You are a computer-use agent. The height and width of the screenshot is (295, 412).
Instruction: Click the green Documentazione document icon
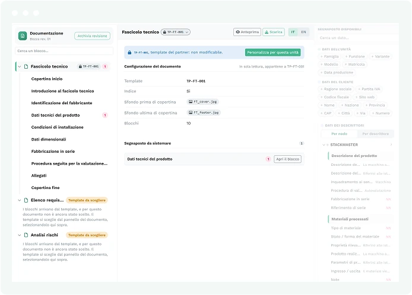[23, 36]
